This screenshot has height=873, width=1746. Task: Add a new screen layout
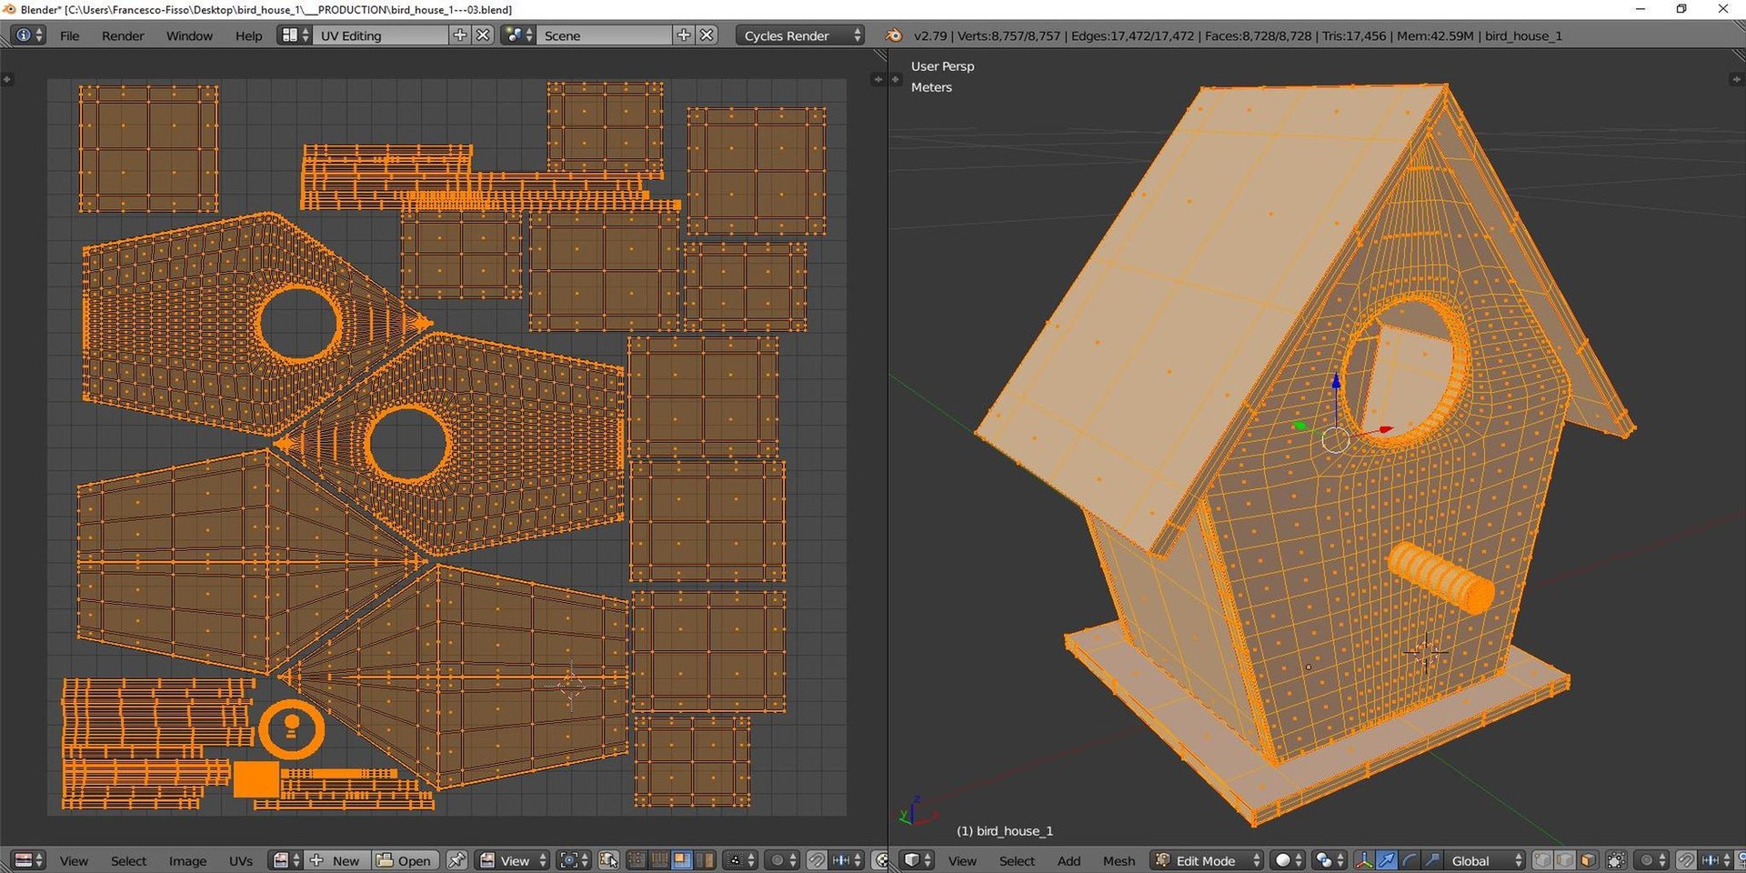click(x=460, y=35)
